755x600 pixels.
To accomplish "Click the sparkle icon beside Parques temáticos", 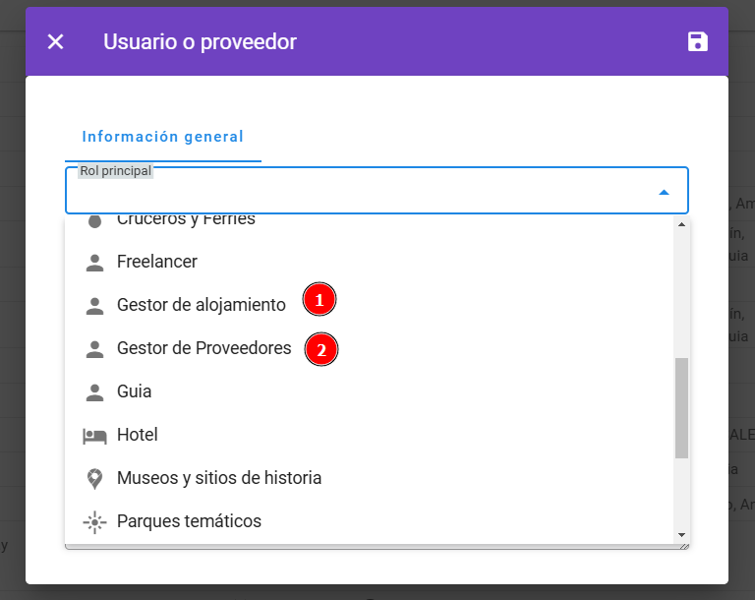I will (94, 522).
